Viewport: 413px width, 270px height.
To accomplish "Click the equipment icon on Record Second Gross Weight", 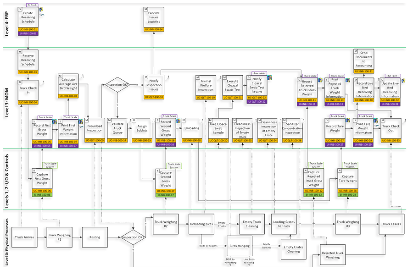I will click(179, 121).
